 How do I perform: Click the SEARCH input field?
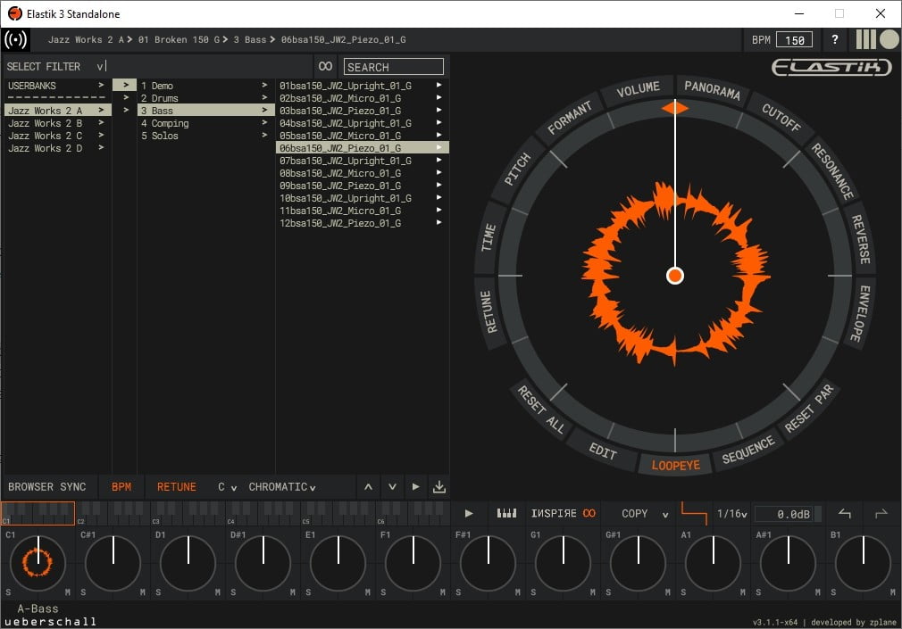(x=394, y=67)
